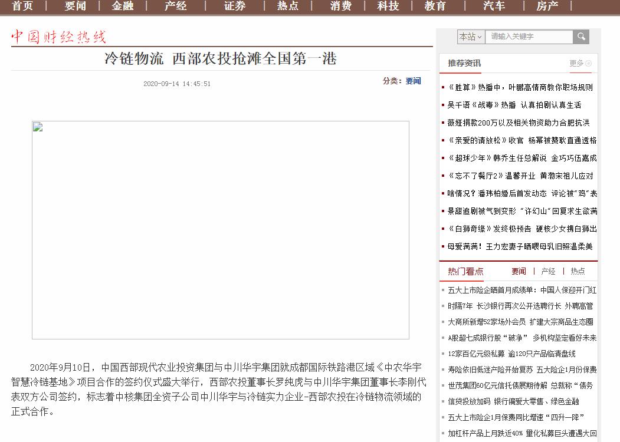Open article 五大上市险企1月保费同比增速
The width and height of the screenshot is (620, 442).
point(516,417)
